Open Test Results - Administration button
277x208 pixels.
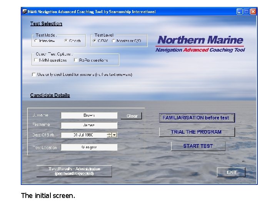pos(74,171)
